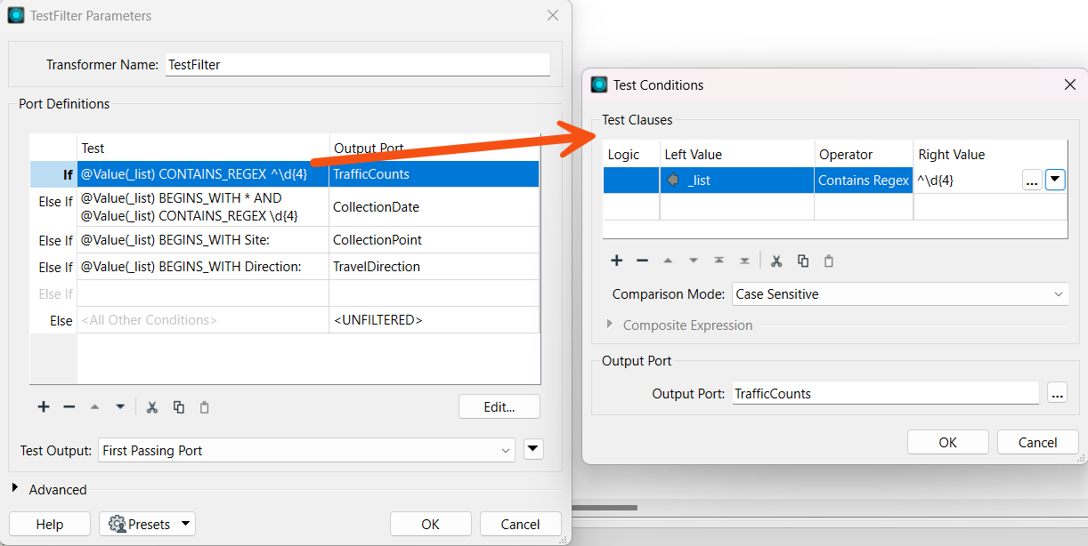Click the Edit... button

[499, 406]
